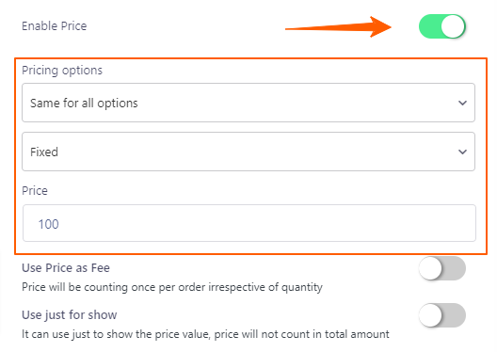Viewport: 497px width, 352px height.
Task: Click the white knob of Enable Price switch
Action: click(453, 26)
